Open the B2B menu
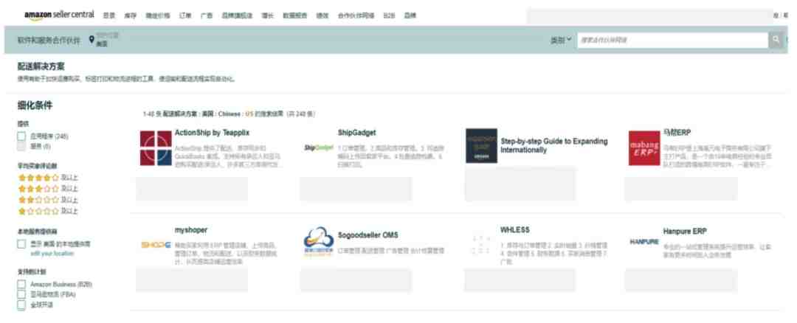797x323 pixels. pos(389,15)
